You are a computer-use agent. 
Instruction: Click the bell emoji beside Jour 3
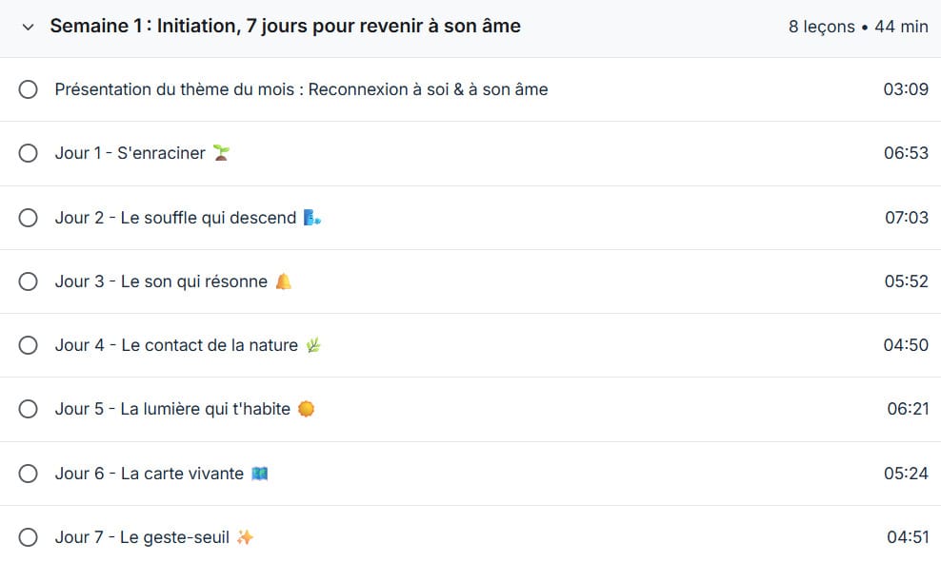[283, 281]
